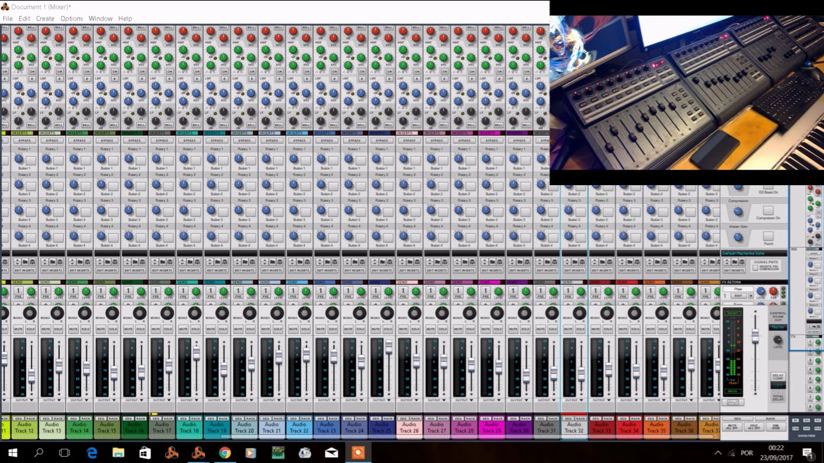Click Mute All Off button
Image resolution: width=824 pixels, height=463 pixels.
coord(733,426)
